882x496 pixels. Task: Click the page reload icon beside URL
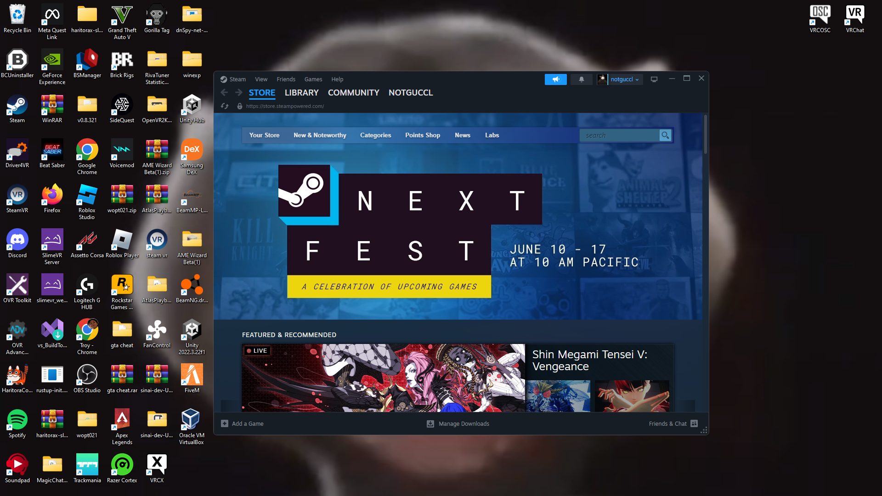[x=225, y=106]
